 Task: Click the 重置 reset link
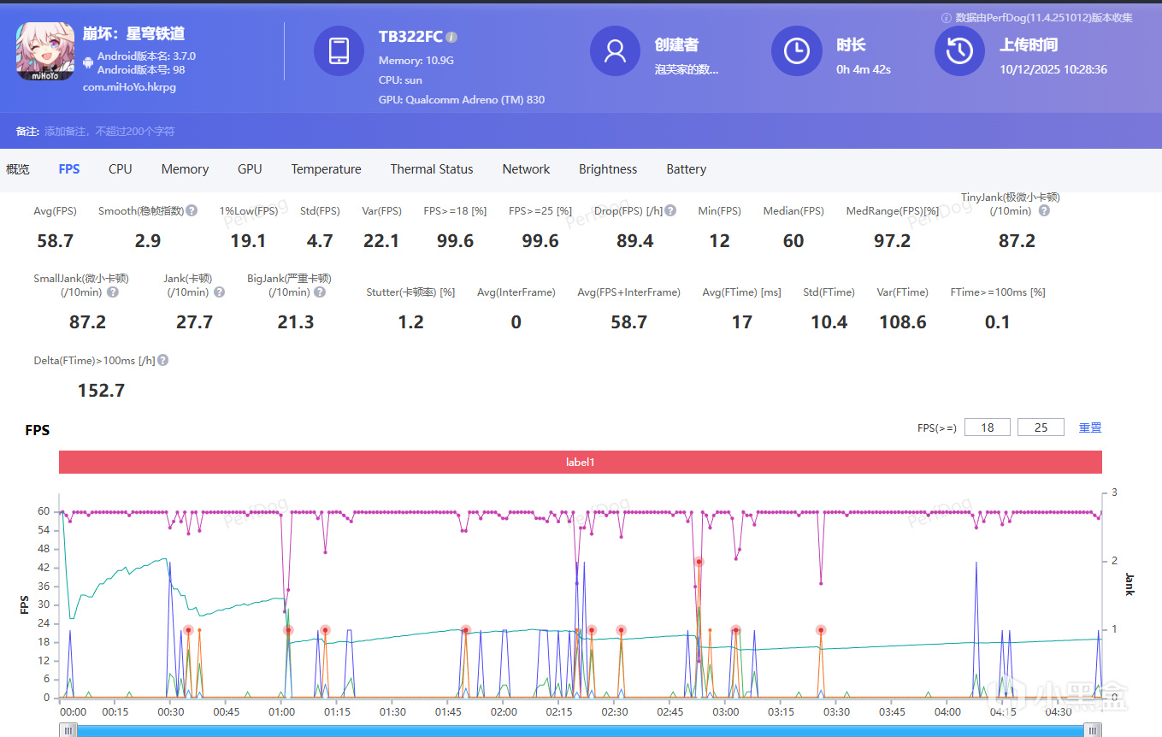pyautogui.click(x=1089, y=427)
